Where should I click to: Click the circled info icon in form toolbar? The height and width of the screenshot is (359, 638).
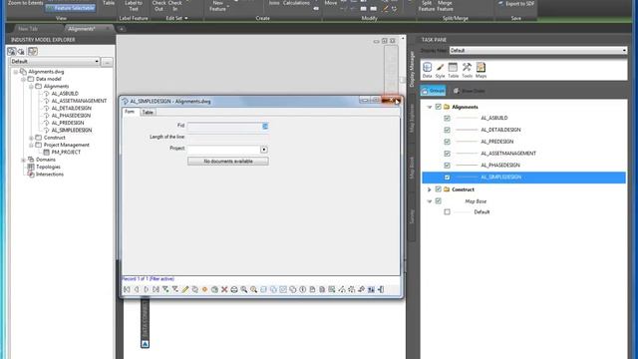303,289
